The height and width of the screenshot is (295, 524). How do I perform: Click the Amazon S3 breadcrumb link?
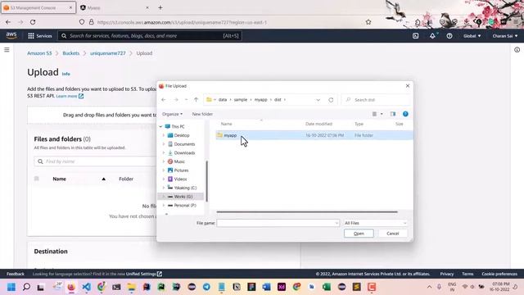pos(39,53)
